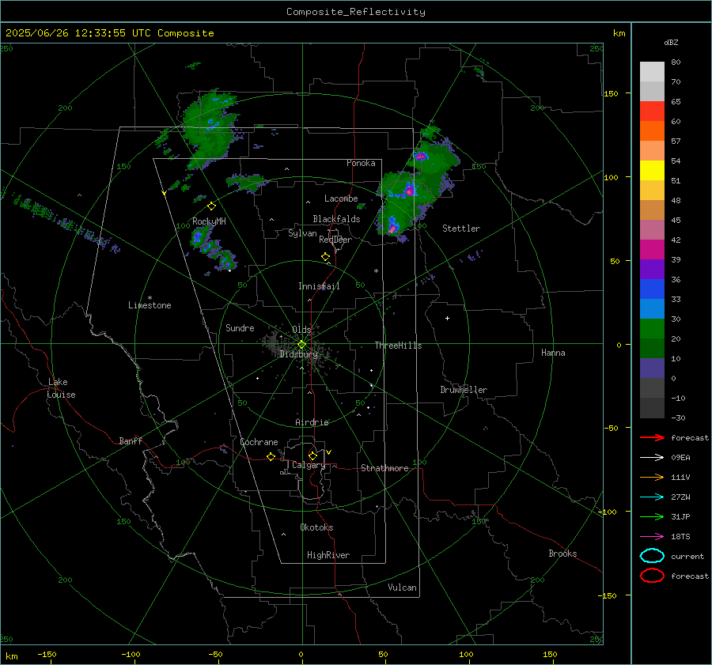Click the cyan current ellipse icon
The height and width of the screenshot is (665, 712).
pyautogui.click(x=652, y=556)
